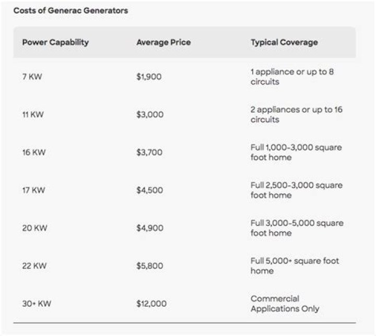
Task: Click the 7 KW power cell
Action: [32, 77]
